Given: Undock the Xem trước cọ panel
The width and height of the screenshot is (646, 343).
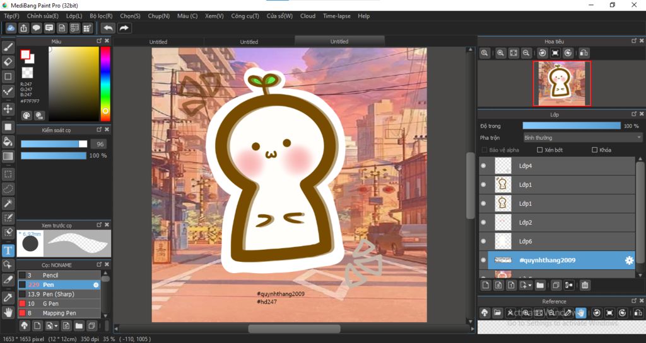Looking at the screenshot, I should tap(99, 225).
